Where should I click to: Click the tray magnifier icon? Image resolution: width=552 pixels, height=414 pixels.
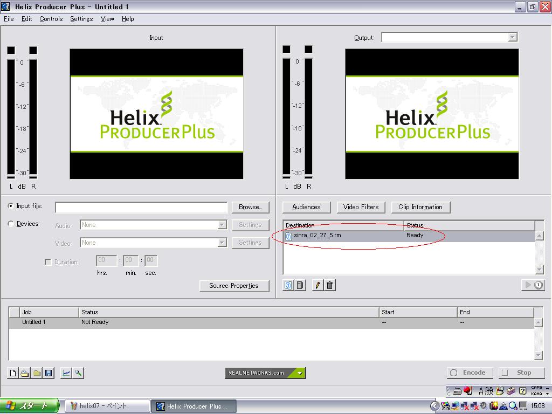[513, 406]
